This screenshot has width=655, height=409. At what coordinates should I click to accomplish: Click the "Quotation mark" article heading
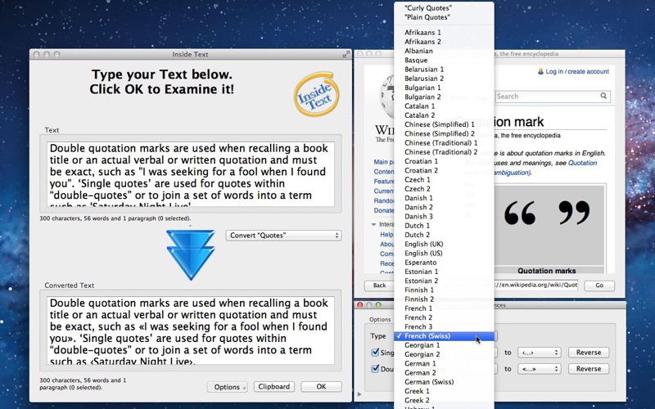(x=500, y=122)
